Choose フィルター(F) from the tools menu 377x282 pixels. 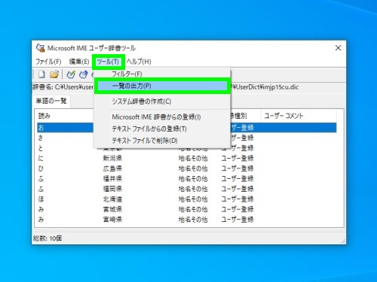click(x=162, y=74)
